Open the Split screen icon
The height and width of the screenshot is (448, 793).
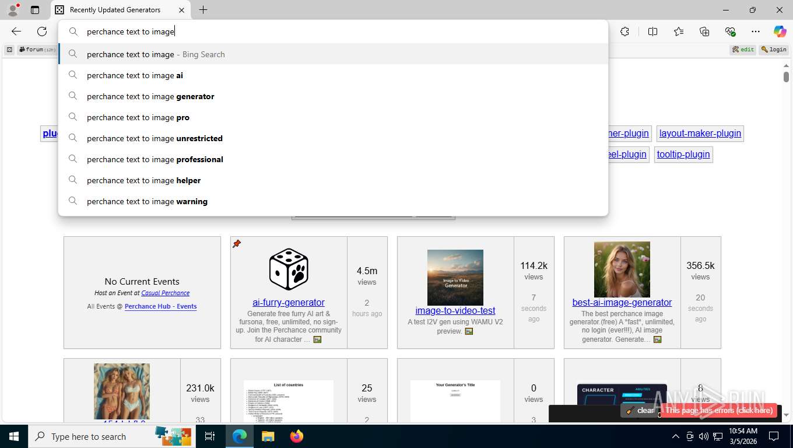tap(652, 32)
